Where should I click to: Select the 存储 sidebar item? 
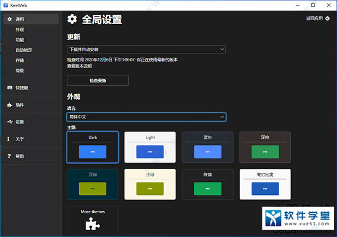pos(20,61)
